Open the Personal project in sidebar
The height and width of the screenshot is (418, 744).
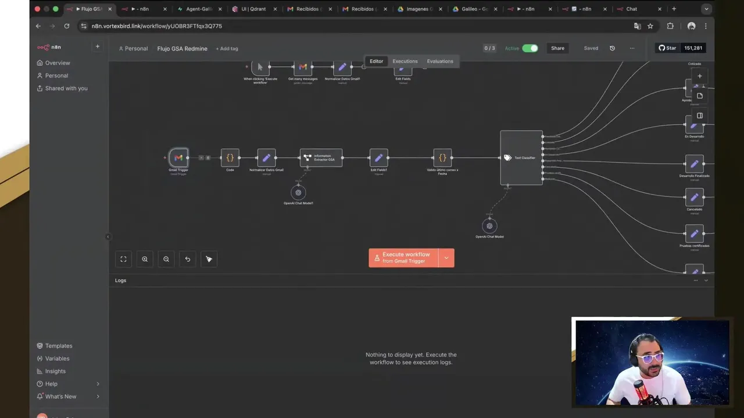(56, 75)
